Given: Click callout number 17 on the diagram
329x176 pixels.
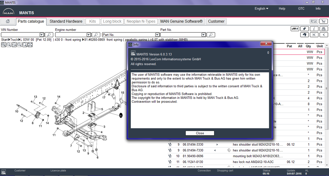Looking at the screenshot, I should coord(104,98).
